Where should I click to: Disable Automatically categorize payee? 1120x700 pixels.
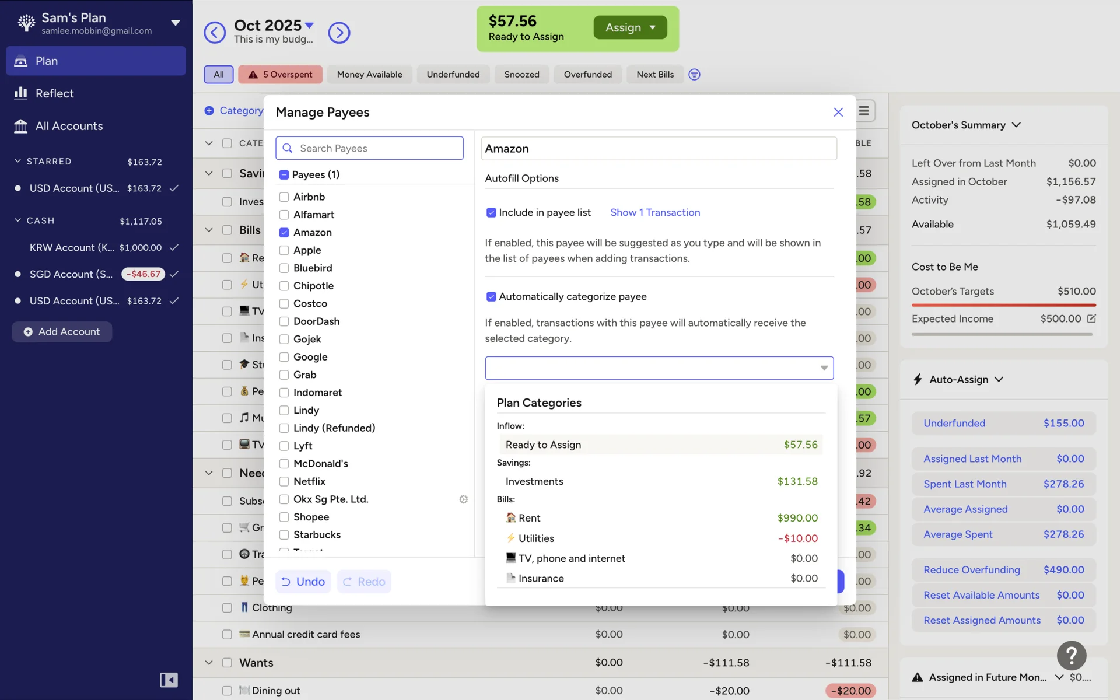click(491, 297)
